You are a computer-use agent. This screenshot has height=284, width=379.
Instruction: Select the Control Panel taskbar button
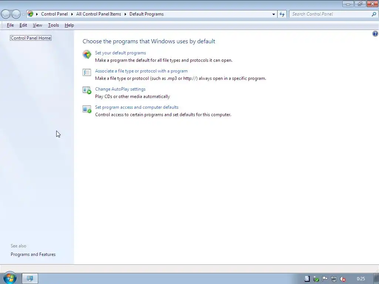coord(30,279)
